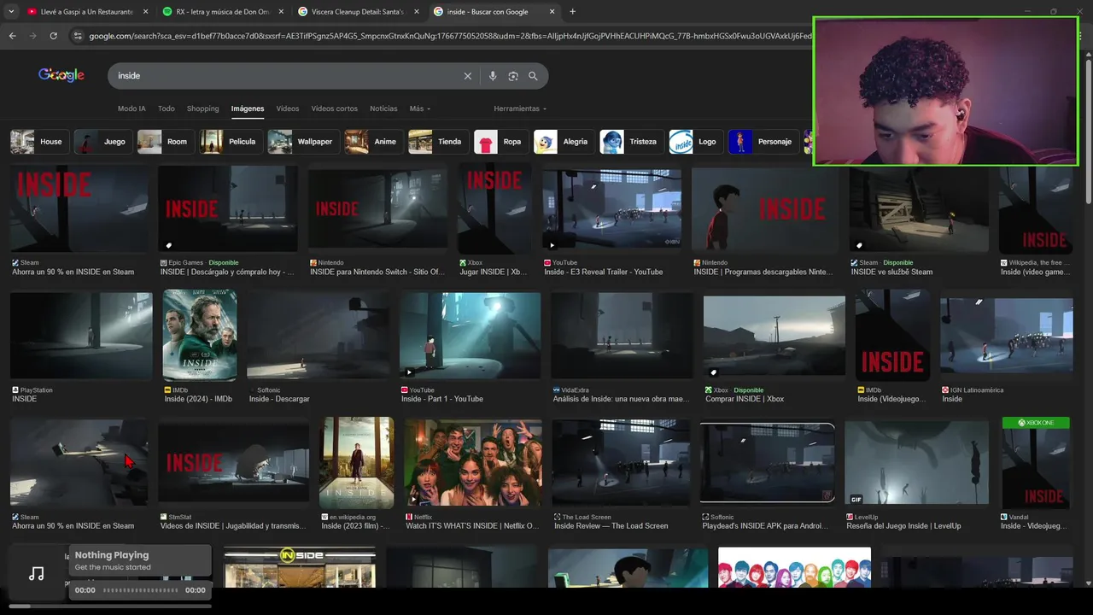Open 'Inside (2024) - IMDb' movie poster thumbnail
Image resolution: width=1093 pixels, height=615 pixels.
coord(200,335)
